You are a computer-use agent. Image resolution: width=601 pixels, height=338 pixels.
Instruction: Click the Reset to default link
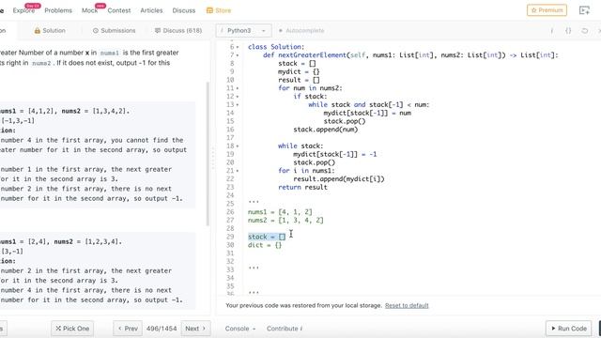[407, 305]
